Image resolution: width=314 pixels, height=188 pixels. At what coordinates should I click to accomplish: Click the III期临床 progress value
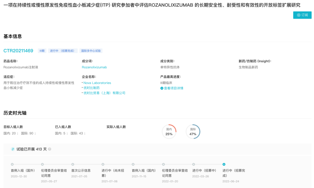click(x=166, y=83)
